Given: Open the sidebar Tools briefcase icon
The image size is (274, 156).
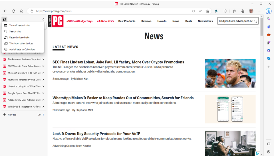Looking at the screenshot, I should [269, 35].
